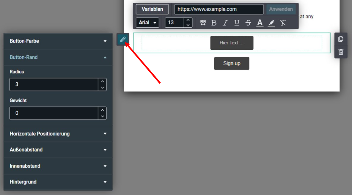Toggle strikethrough formatting
This screenshot has height=195, width=352.
pyautogui.click(x=248, y=23)
